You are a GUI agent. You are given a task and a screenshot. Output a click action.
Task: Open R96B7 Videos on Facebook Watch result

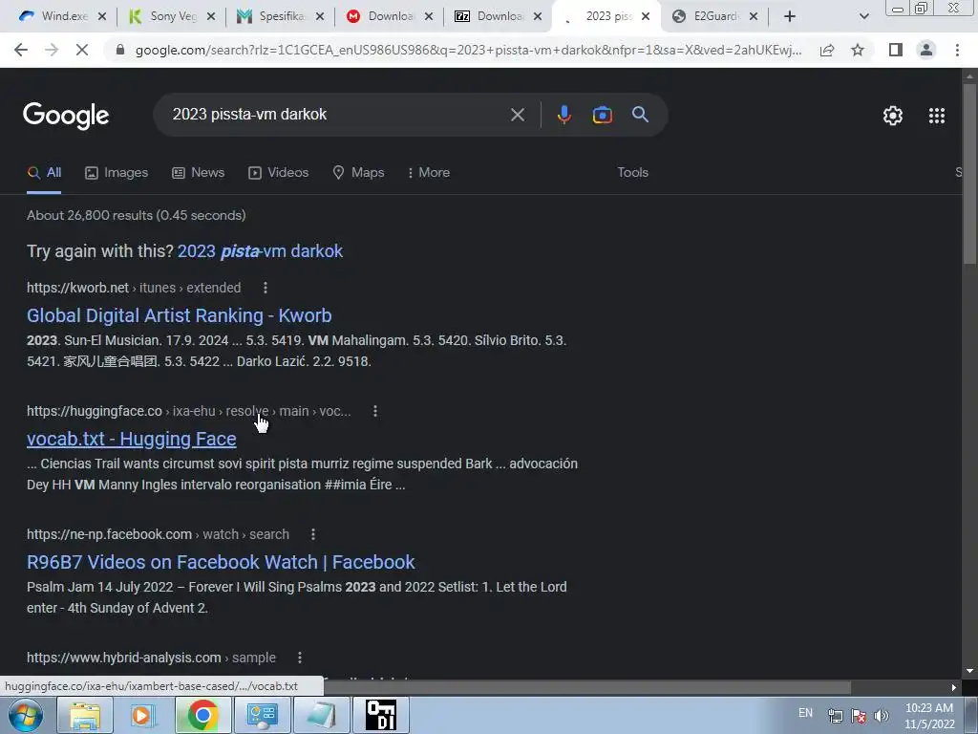coord(221,562)
